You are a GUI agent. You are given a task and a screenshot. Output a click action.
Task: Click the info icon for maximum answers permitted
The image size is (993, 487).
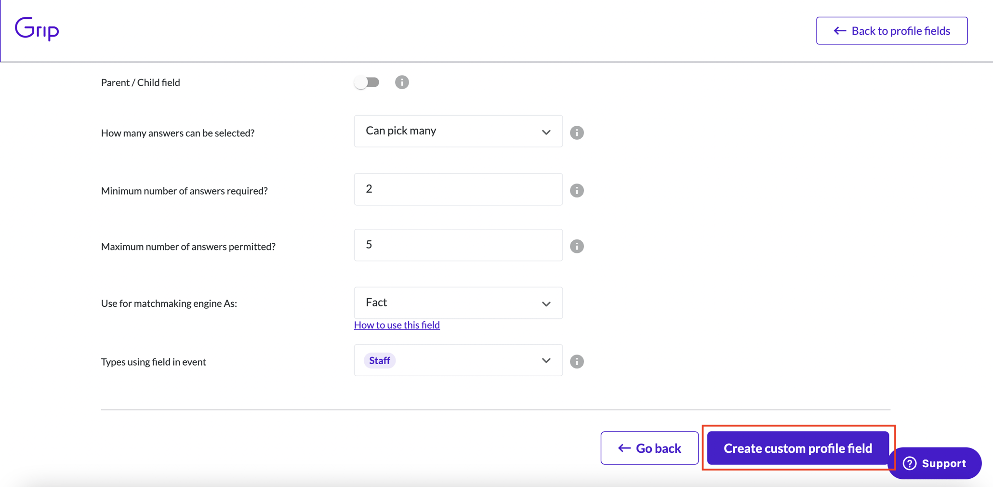pyautogui.click(x=577, y=246)
